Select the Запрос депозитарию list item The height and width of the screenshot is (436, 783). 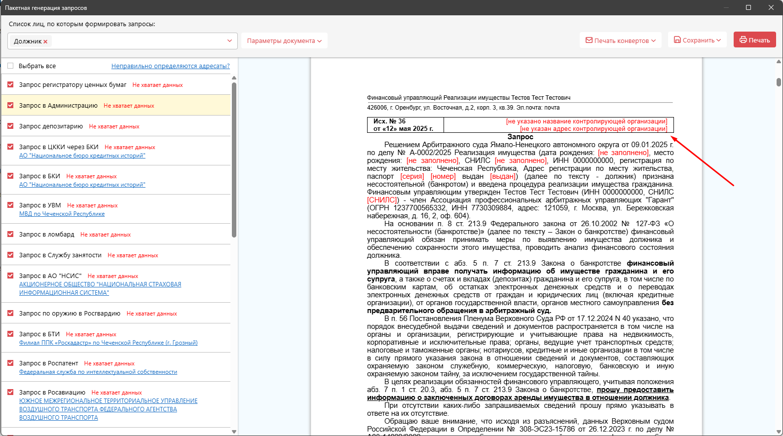pos(116,126)
